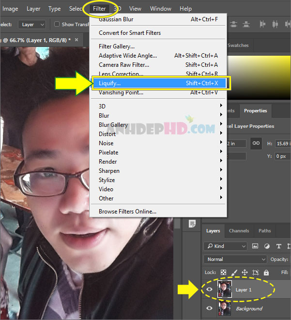Select the Background layer thumbnail
291x320 pixels.
tap(225, 308)
